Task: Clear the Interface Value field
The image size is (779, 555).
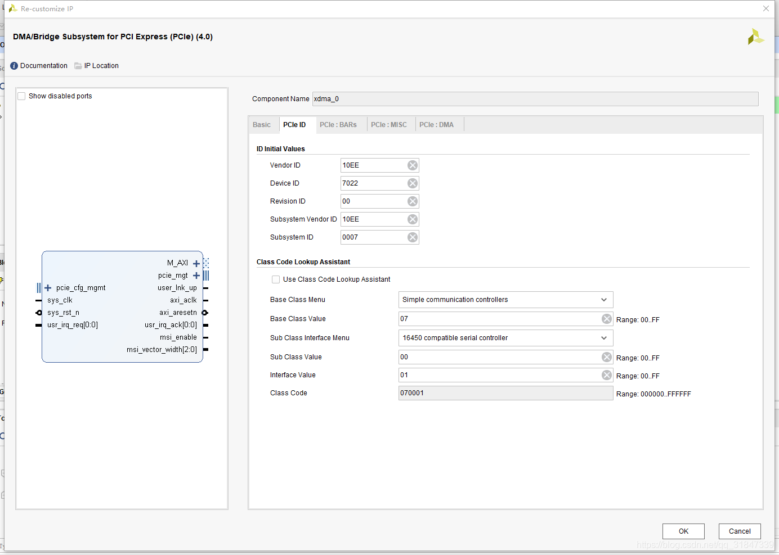Action: (x=607, y=375)
